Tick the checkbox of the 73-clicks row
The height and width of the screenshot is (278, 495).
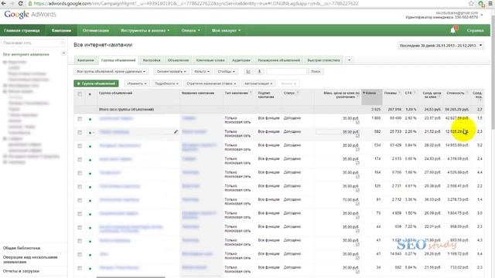(80, 214)
